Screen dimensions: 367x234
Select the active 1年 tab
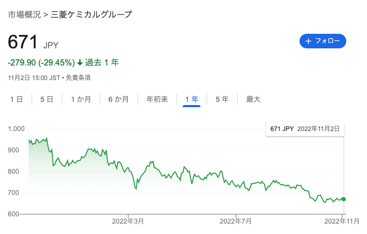(192, 99)
